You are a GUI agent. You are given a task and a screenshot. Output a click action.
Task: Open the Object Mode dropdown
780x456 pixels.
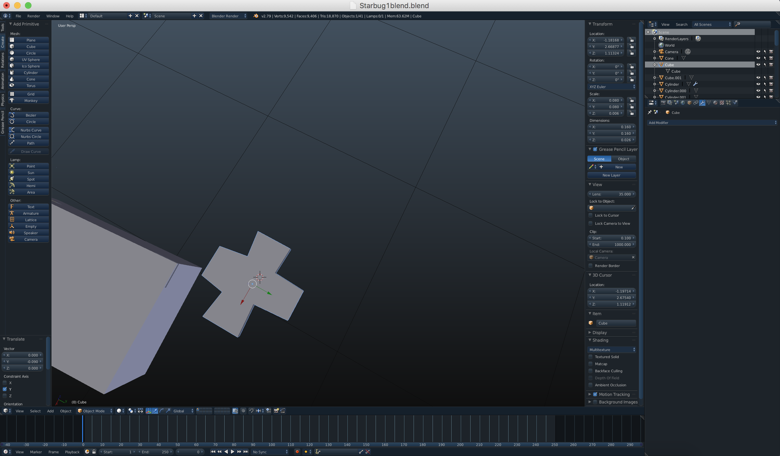[x=95, y=411]
